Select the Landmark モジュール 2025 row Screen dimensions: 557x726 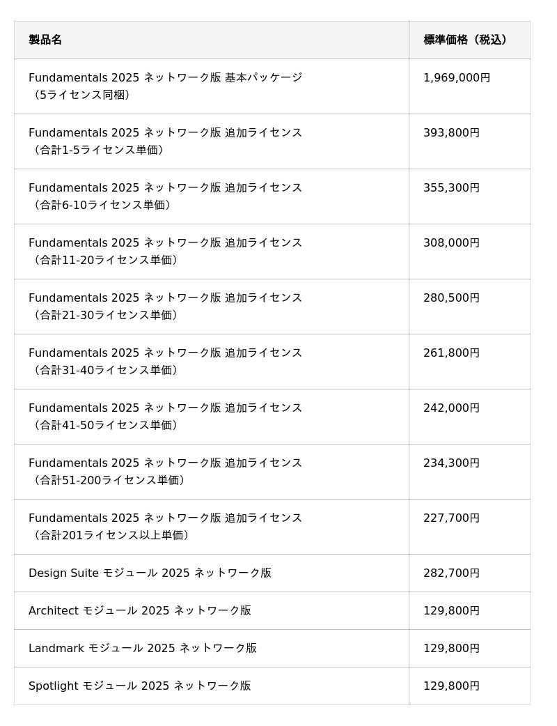point(142,648)
